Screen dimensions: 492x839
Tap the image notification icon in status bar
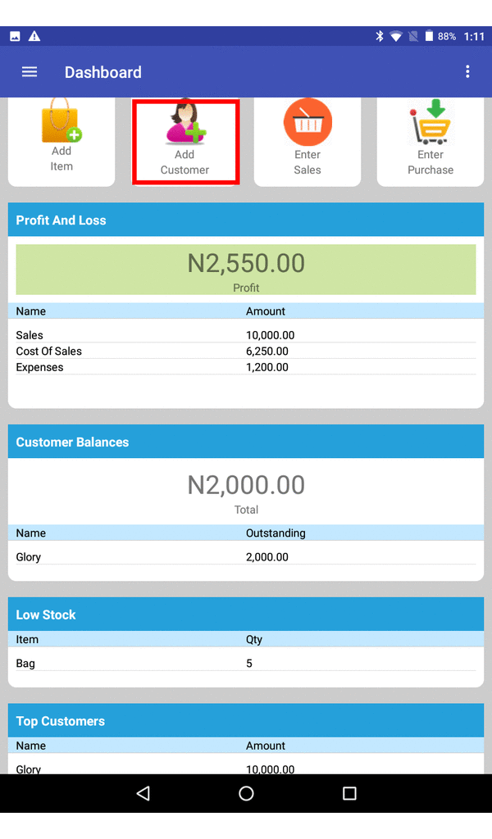(x=15, y=36)
